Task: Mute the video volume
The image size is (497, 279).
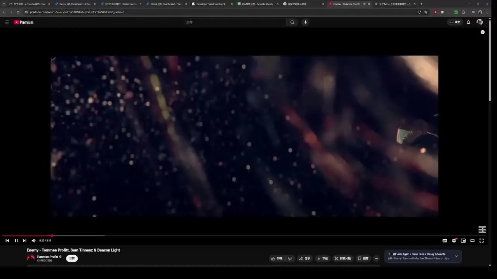Action: click(x=33, y=241)
